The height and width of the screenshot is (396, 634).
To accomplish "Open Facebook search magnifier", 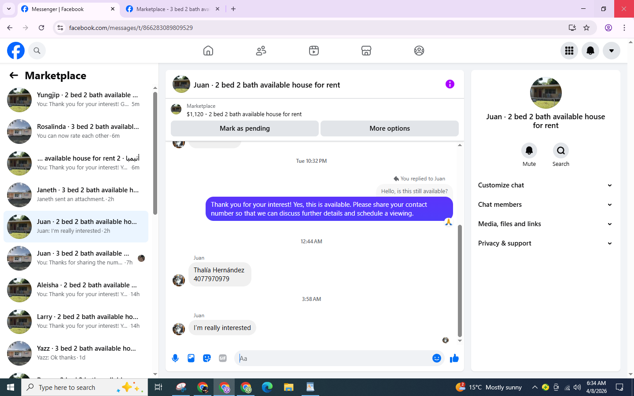I will (37, 51).
